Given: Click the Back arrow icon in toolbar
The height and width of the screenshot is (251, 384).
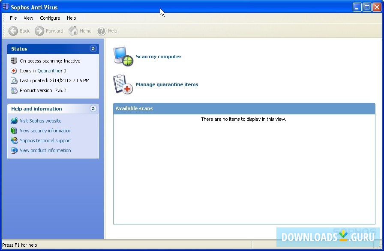Looking at the screenshot, I should click(x=13, y=31).
